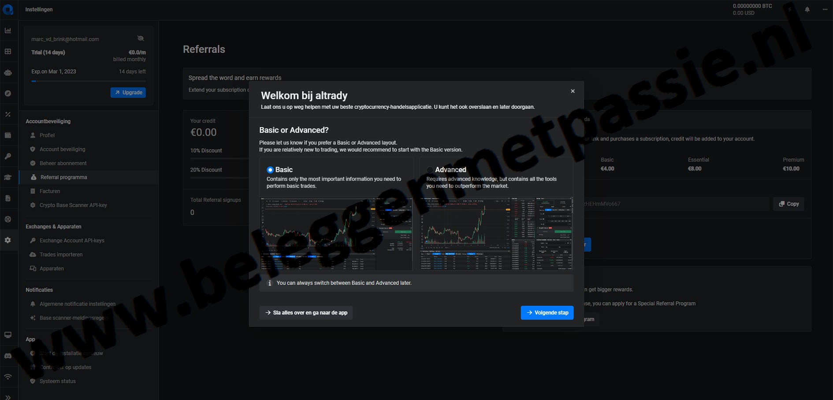The height and width of the screenshot is (400, 833).
Task: Click the notification bell in top bar
Action: click(x=807, y=9)
